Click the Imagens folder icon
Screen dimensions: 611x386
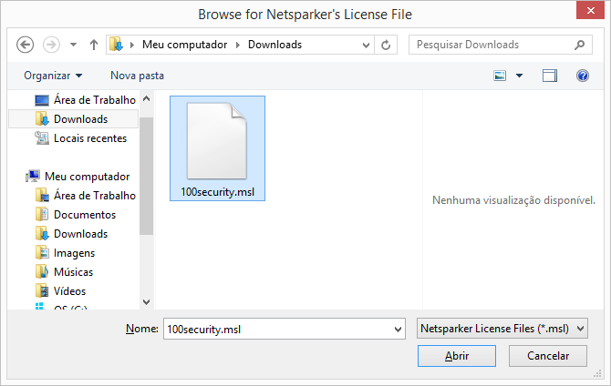pos(42,253)
